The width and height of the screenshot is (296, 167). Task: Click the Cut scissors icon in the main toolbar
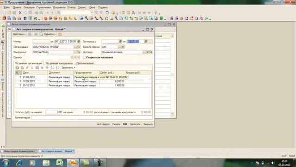click(20, 13)
